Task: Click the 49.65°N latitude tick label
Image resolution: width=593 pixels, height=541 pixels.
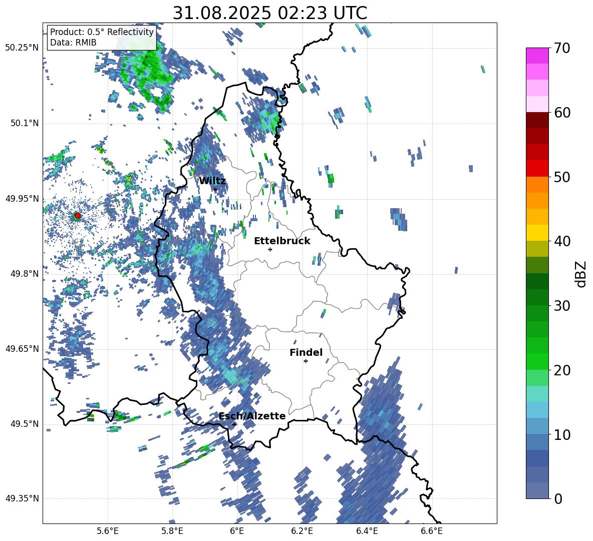Action: click(x=22, y=349)
